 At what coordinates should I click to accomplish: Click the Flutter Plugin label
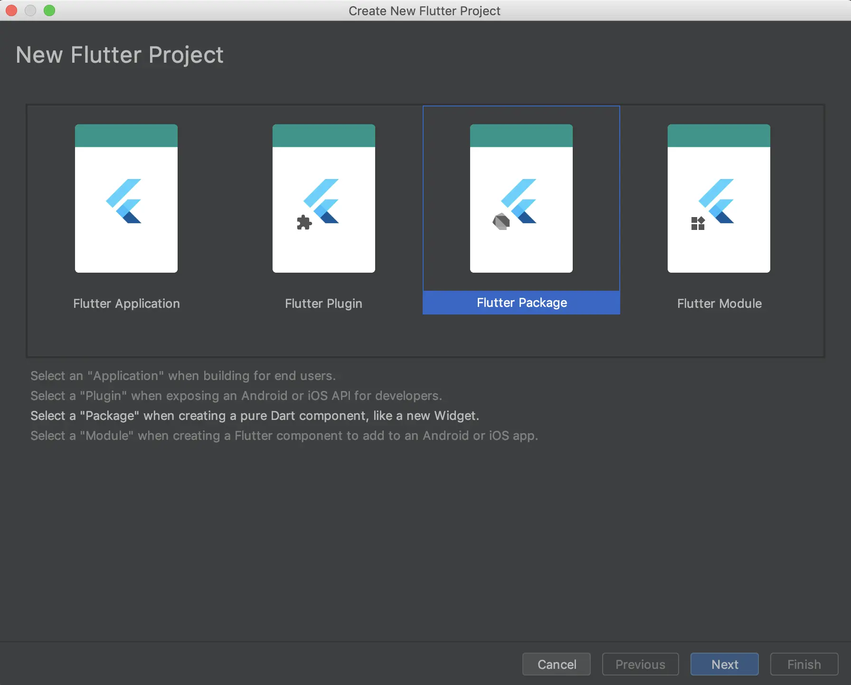[x=324, y=304]
